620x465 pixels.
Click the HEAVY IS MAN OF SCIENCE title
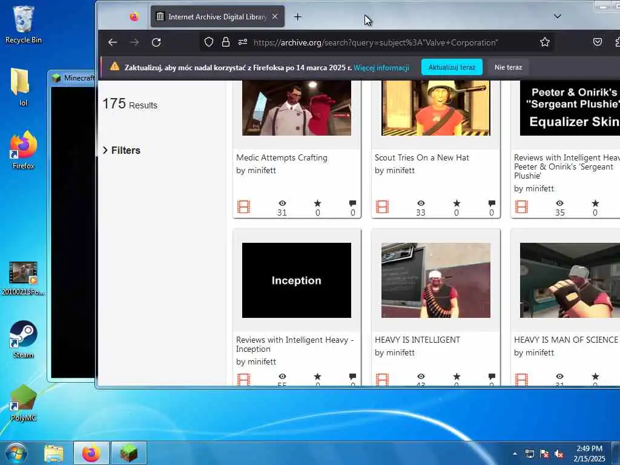pos(566,340)
